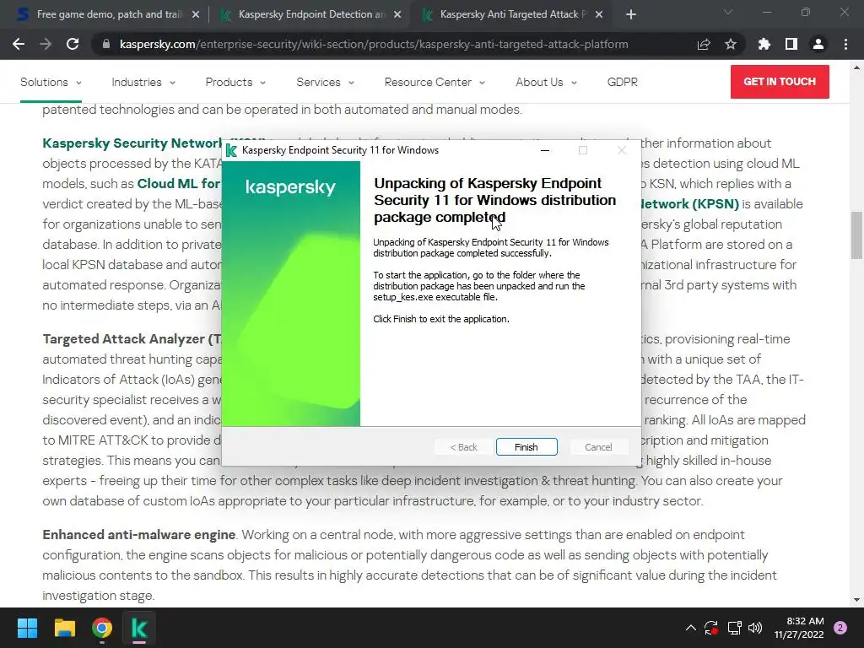Click the page vertical scrollbar thumb
Viewport: 864px width, 648px height.
click(x=856, y=235)
